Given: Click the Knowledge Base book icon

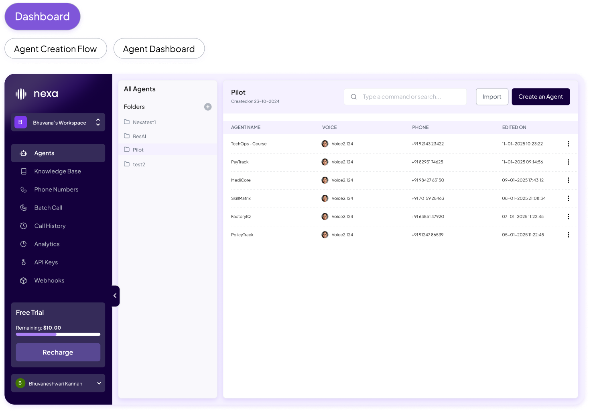Looking at the screenshot, I should tap(24, 171).
